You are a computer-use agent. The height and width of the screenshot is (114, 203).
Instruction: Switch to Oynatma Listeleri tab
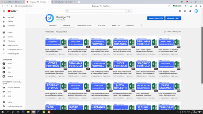[84, 26]
